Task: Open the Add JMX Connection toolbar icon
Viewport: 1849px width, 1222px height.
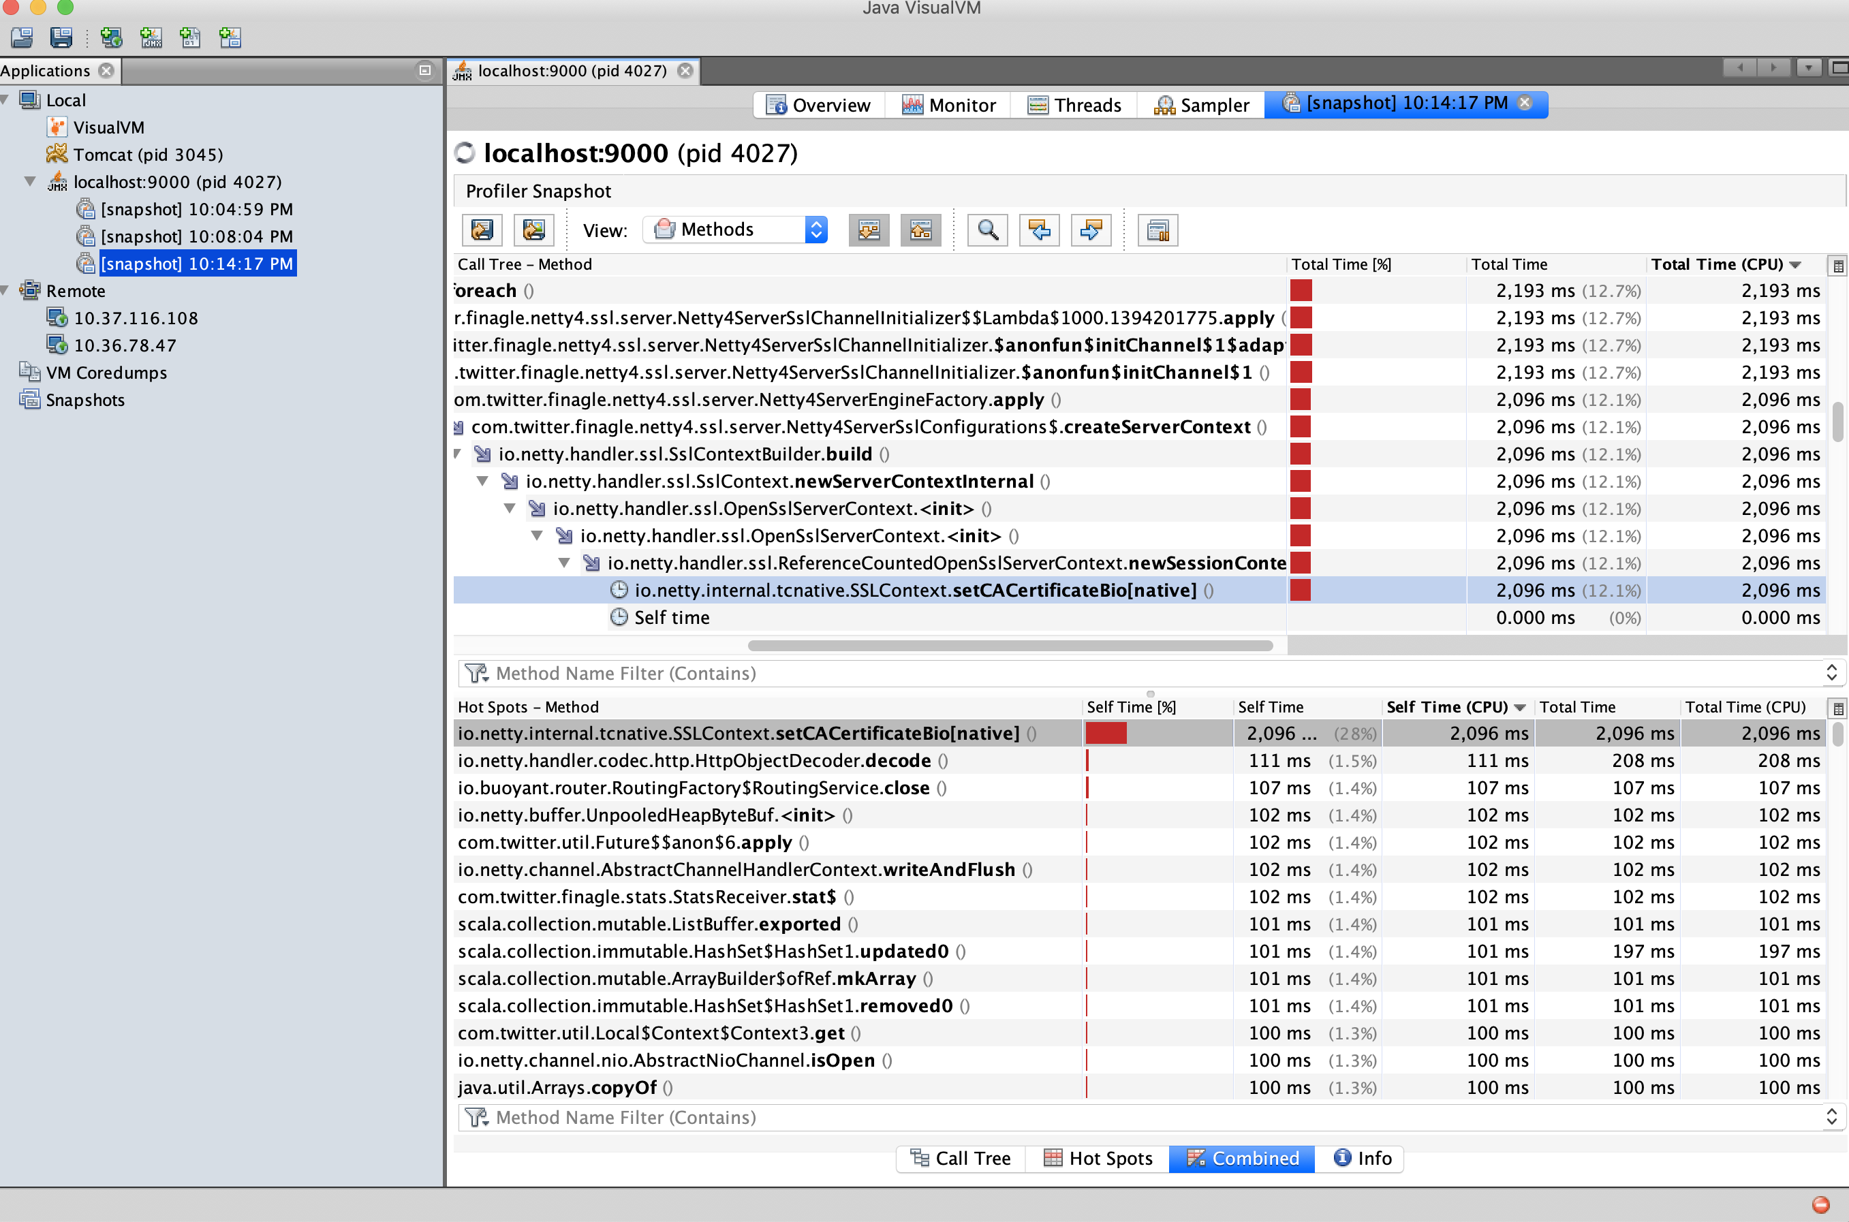Action: tap(151, 37)
